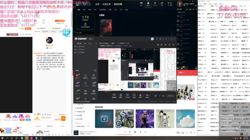Toggle lock on the 全屏1 layer
This screenshot has height=140, width=250.
click(77, 52)
